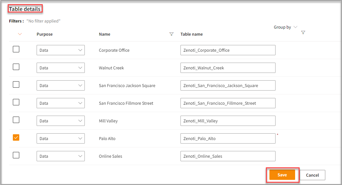Screen dimensions: 342x185
Task: Edit the Zenoti_Palo_Alto table name field
Action: click(228, 138)
